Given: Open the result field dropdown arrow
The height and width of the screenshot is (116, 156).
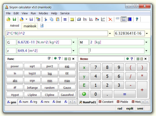Looking at the screenshot, I should pos(147,33).
